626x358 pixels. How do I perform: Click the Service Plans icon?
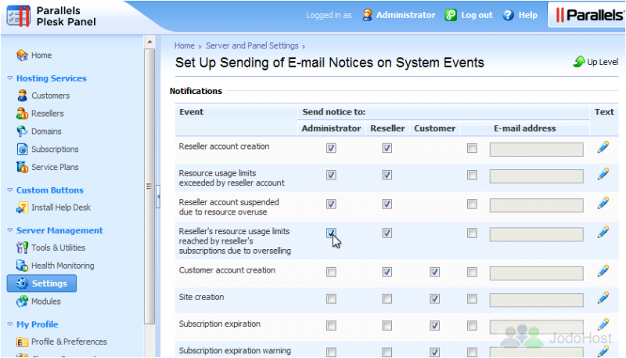(x=23, y=167)
